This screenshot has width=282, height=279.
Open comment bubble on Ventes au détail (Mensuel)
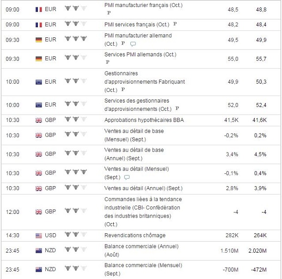click(127, 177)
